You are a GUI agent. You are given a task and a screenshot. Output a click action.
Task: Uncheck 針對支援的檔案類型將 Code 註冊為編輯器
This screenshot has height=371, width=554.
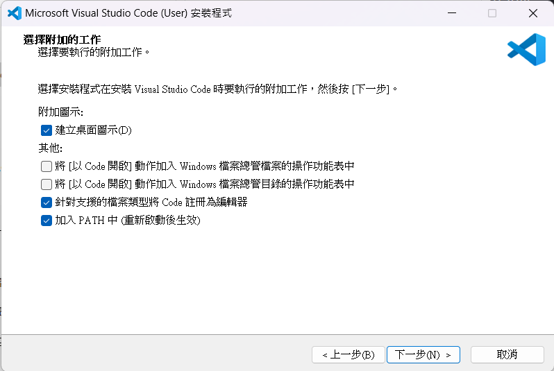[47, 202]
